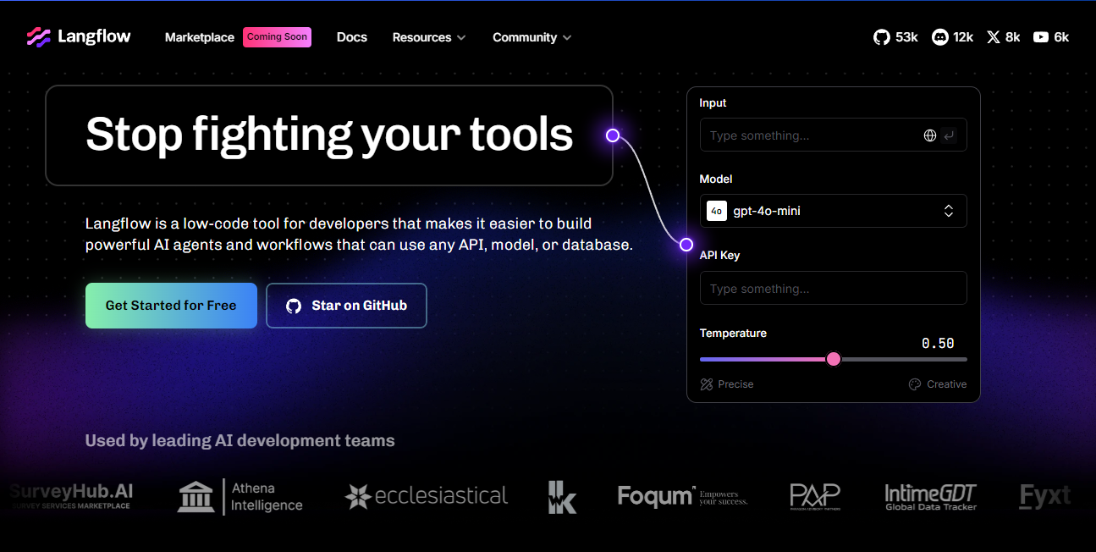The height and width of the screenshot is (552, 1096).
Task: Expand the Community menu
Action: [x=531, y=37]
